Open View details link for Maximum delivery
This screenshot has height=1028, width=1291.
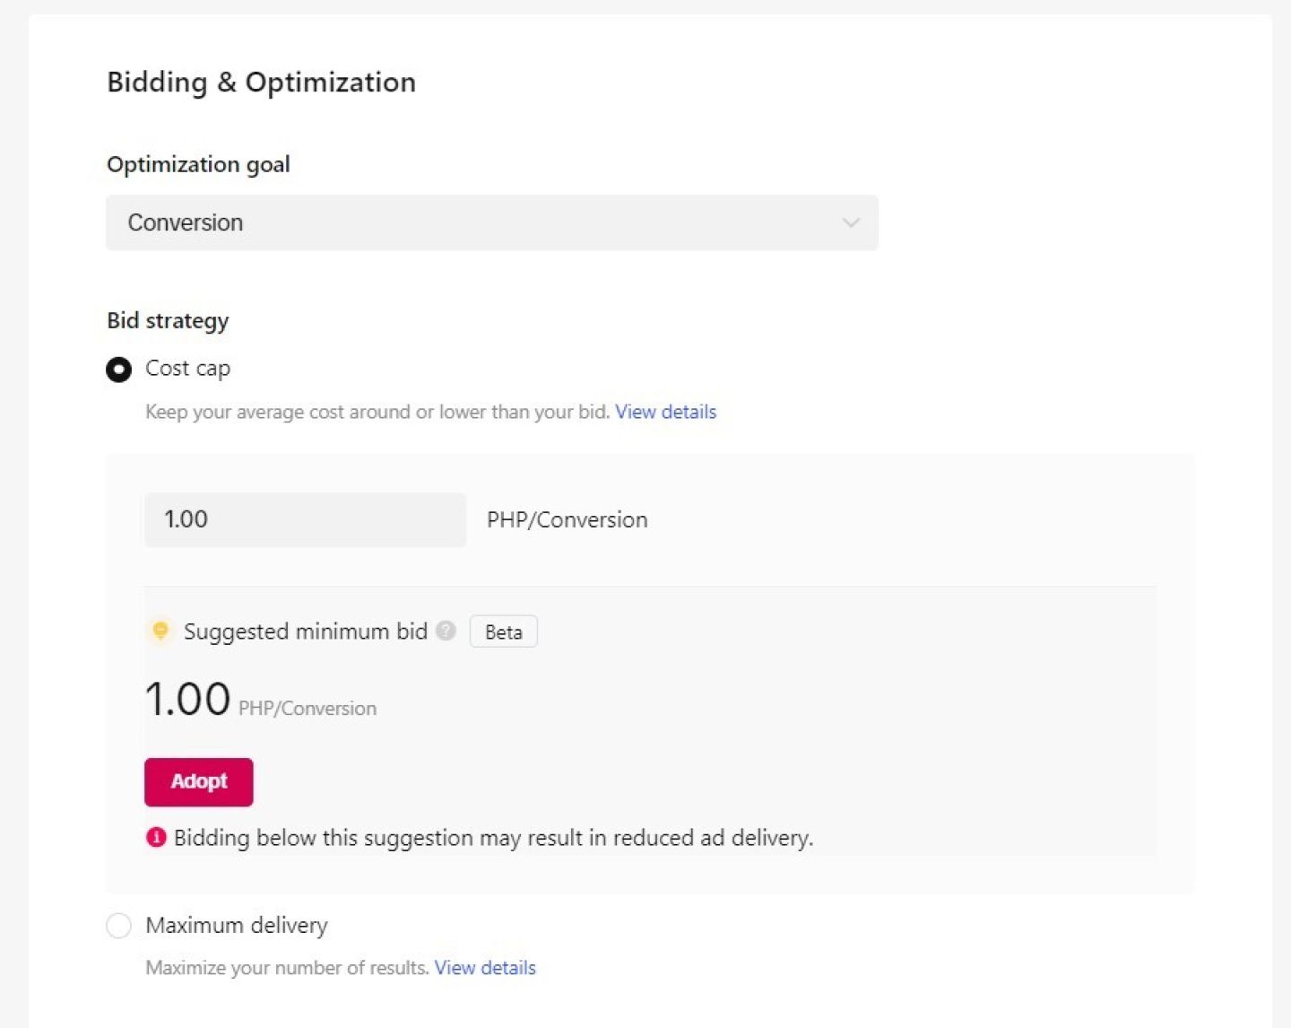(x=485, y=968)
